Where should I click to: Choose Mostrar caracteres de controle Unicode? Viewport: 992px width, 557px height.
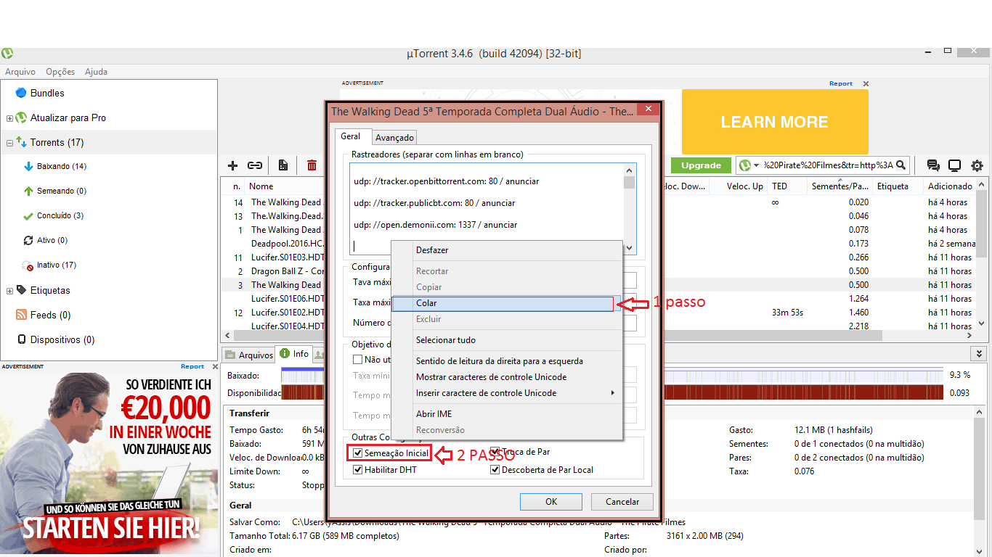point(507,377)
